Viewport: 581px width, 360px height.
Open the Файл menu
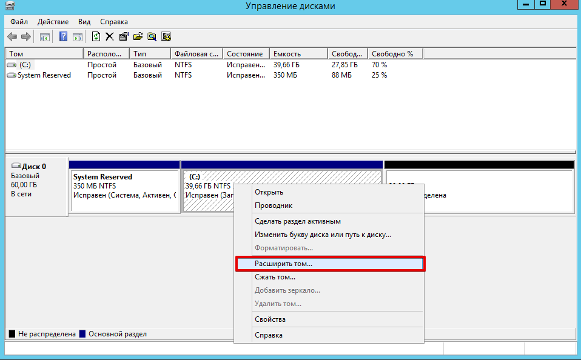click(x=18, y=21)
